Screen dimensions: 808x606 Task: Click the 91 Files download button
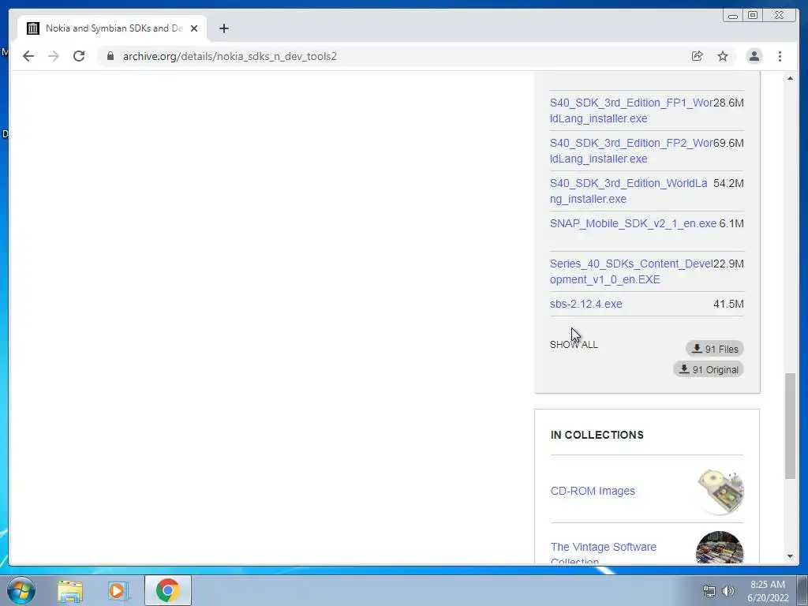714,349
